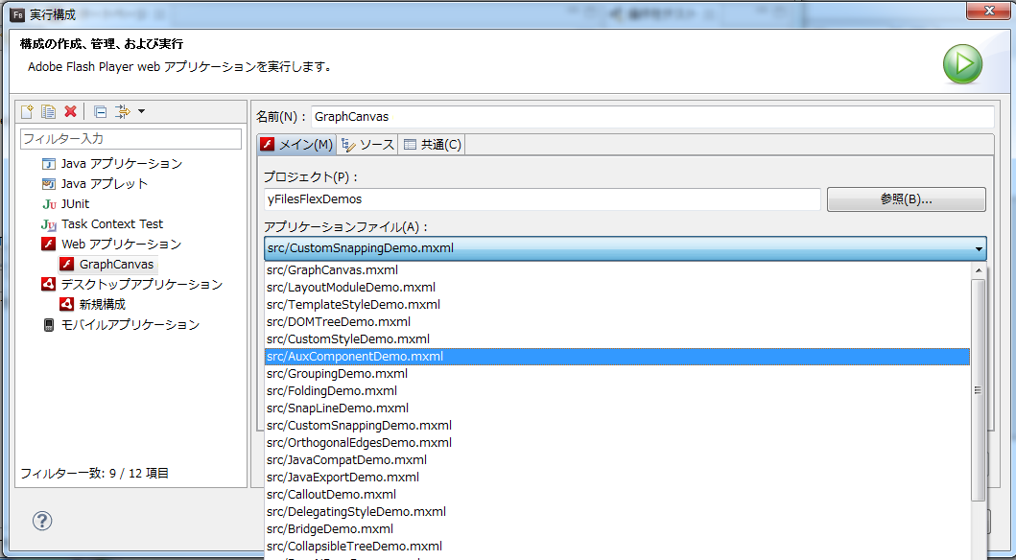Choose src/OrthogonalEdgesDemo.mxml from the list
This screenshot has width=1016, height=560.
(x=617, y=443)
